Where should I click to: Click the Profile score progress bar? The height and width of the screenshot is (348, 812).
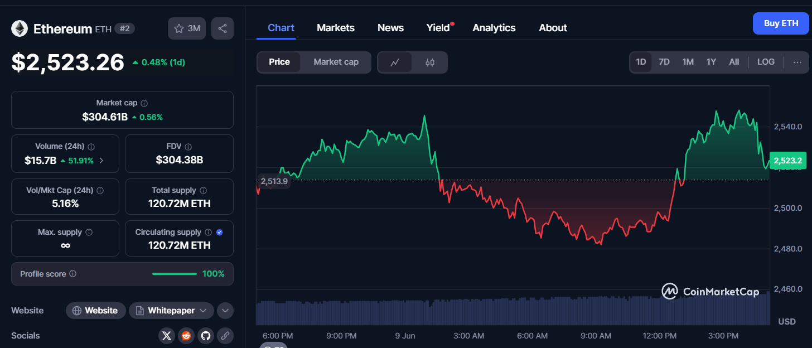pyautogui.click(x=174, y=274)
